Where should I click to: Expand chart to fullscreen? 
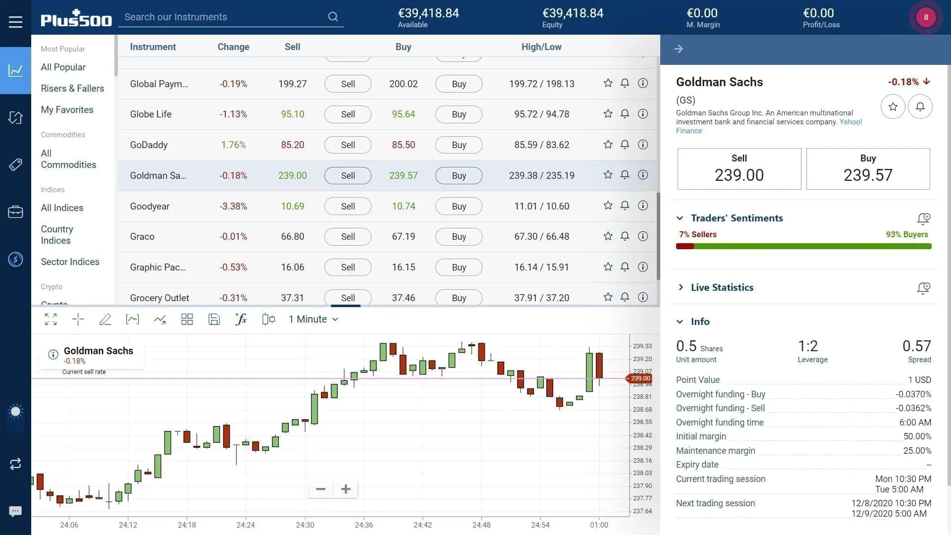point(51,320)
